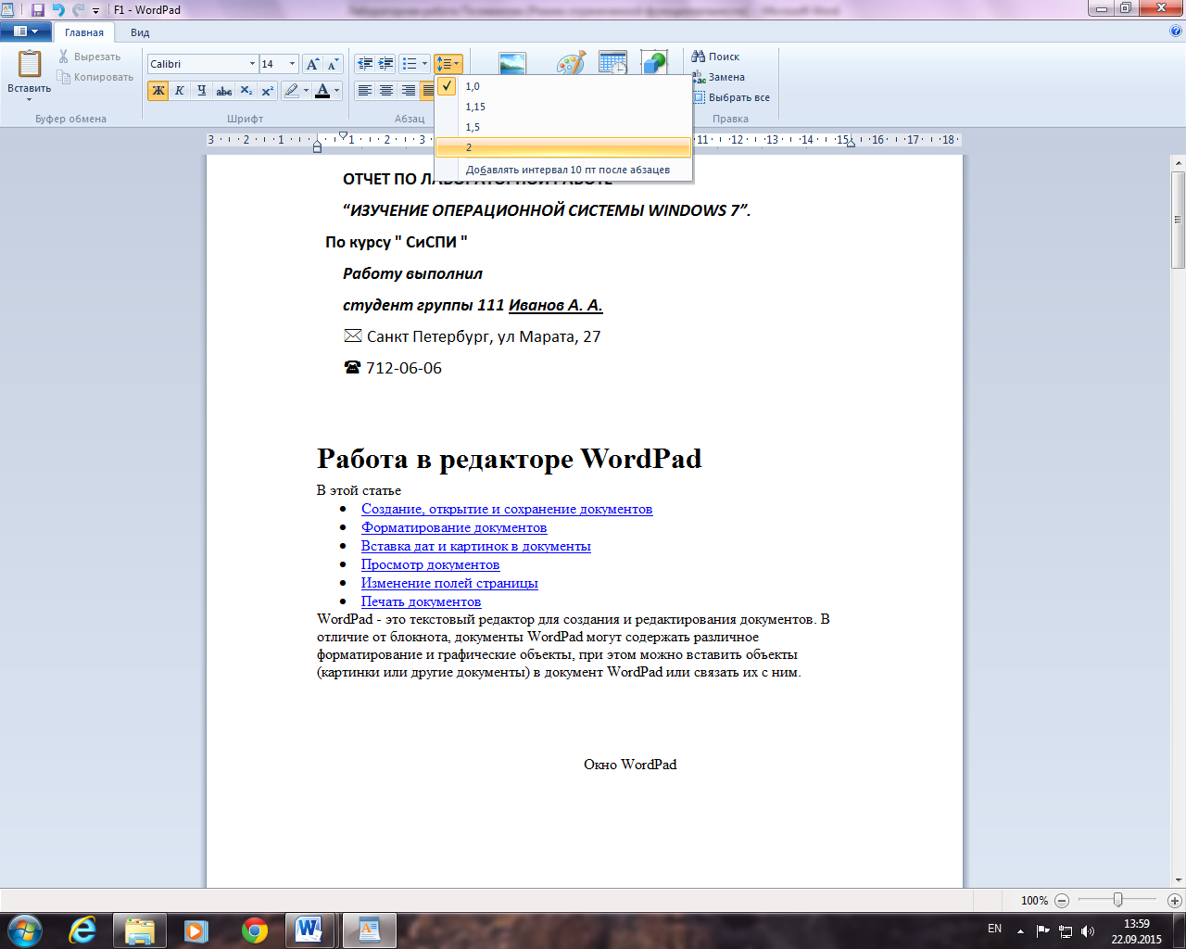Click the zoom out minus button
The image size is (1186, 949).
pos(1062,900)
